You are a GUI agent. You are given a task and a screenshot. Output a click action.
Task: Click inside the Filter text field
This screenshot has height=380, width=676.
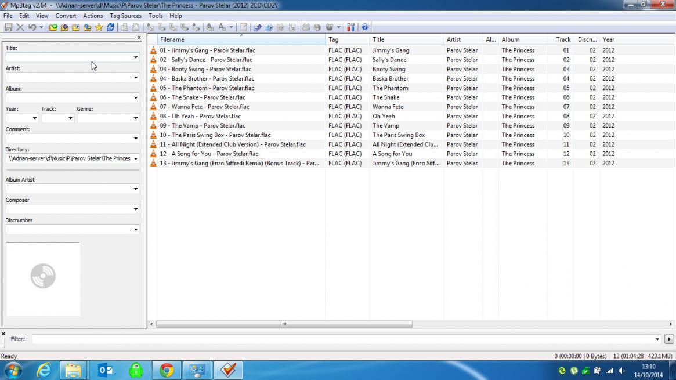click(342, 339)
